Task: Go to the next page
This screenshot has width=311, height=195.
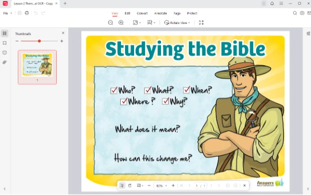Action: tap(211, 186)
